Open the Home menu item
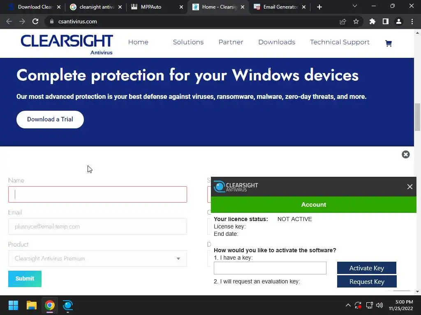 click(x=138, y=42)
